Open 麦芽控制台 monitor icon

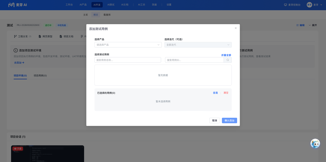286,5
